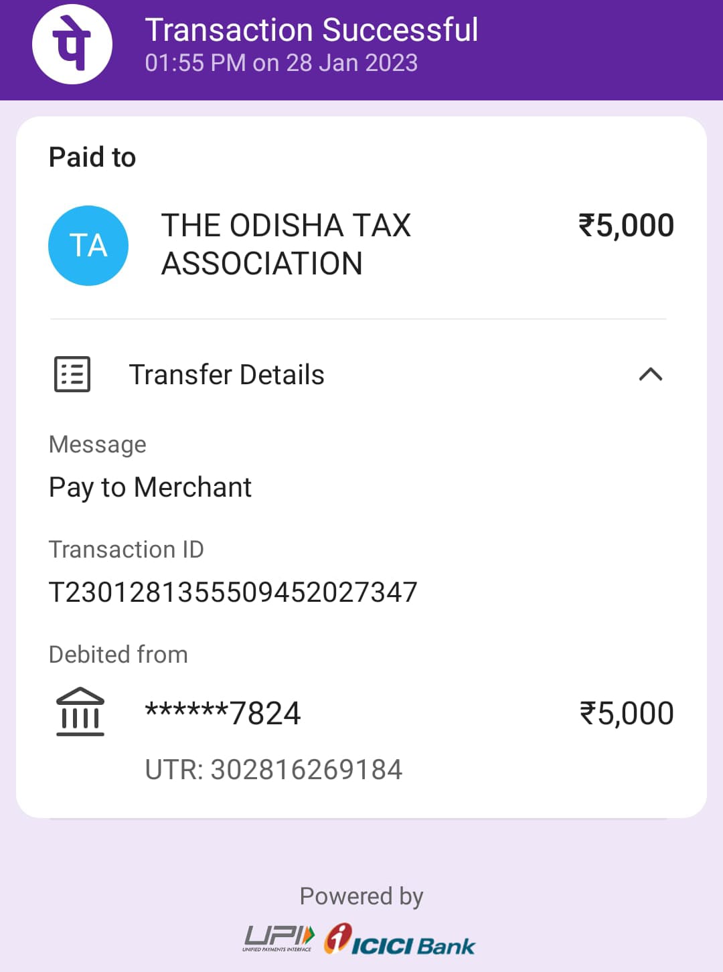Tap the Transaction Successful header title
The width and height of the screenshot is (723, 972).
311,30
